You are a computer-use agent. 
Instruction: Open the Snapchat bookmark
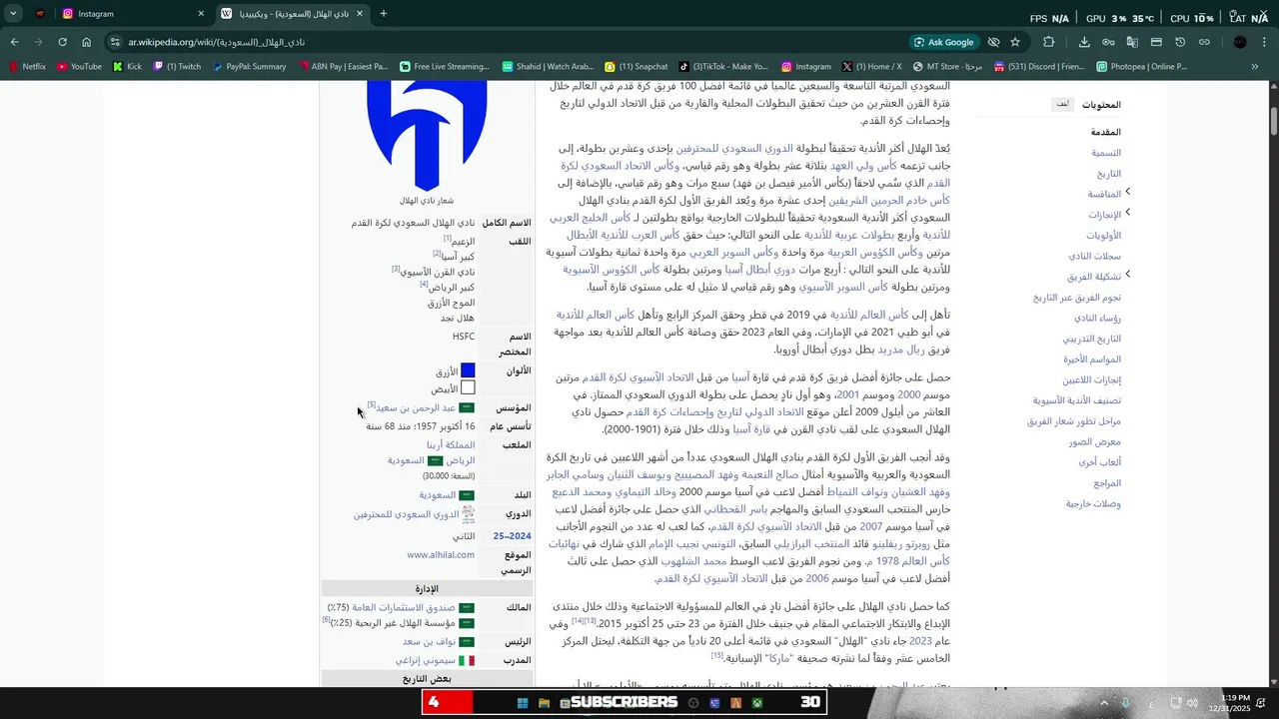pos(636,67)
